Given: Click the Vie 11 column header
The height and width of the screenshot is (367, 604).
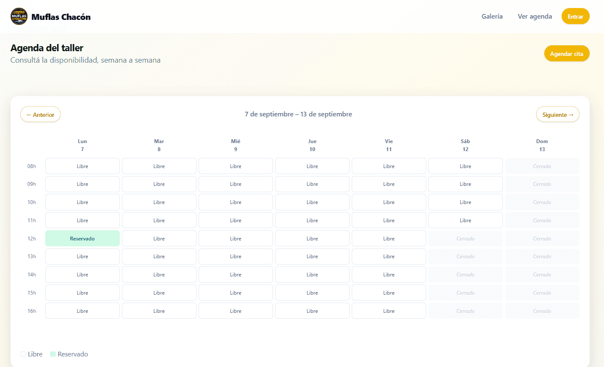Looking at the screenshot, I should point(389,145).
